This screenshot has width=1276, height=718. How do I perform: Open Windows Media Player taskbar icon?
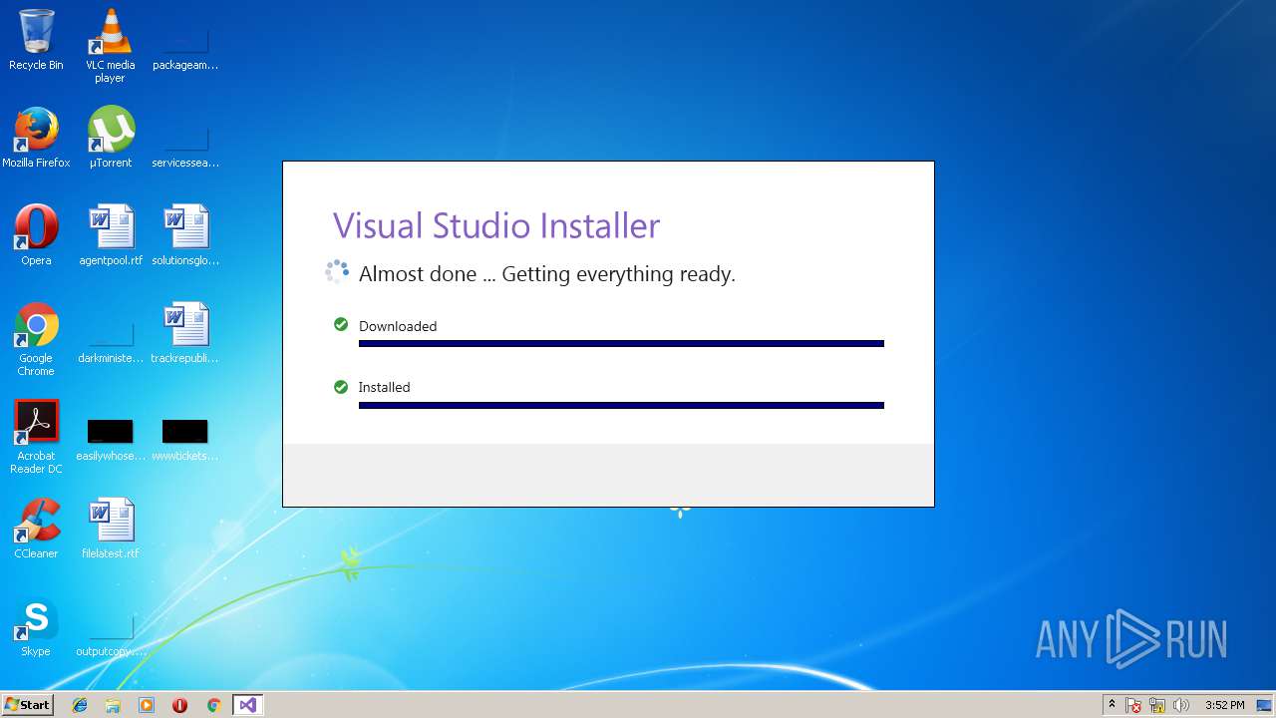tap(147, 705)
